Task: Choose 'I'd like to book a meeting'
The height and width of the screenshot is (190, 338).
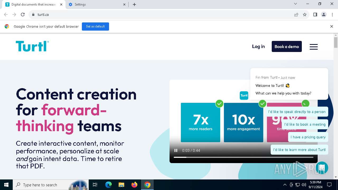Action: coord(305,124)
